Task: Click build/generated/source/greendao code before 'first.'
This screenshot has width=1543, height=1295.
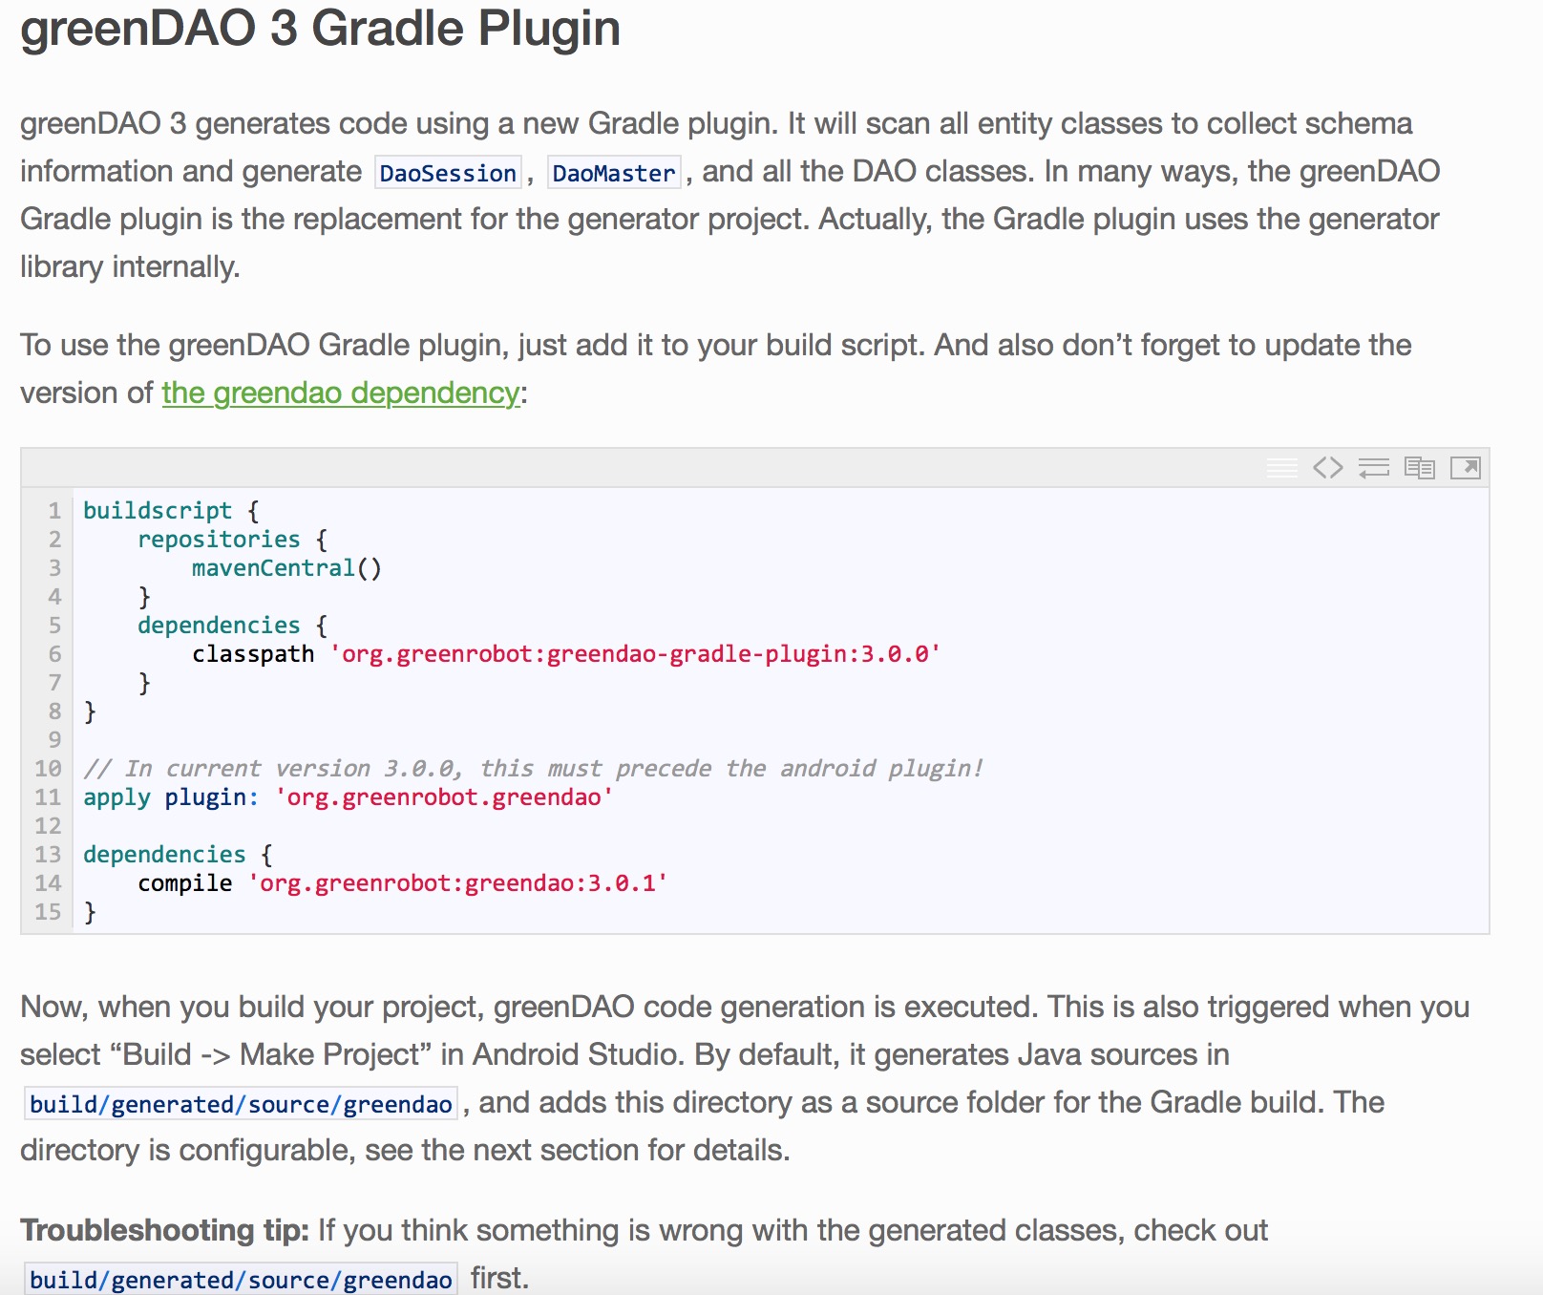Action: pyautogui.click(x=241, y=1280)
